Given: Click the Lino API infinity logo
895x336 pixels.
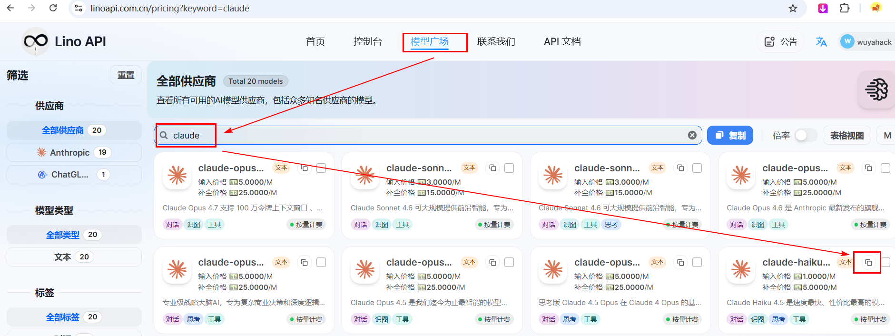Looking at the screenshot, I should tap(36, 41).
